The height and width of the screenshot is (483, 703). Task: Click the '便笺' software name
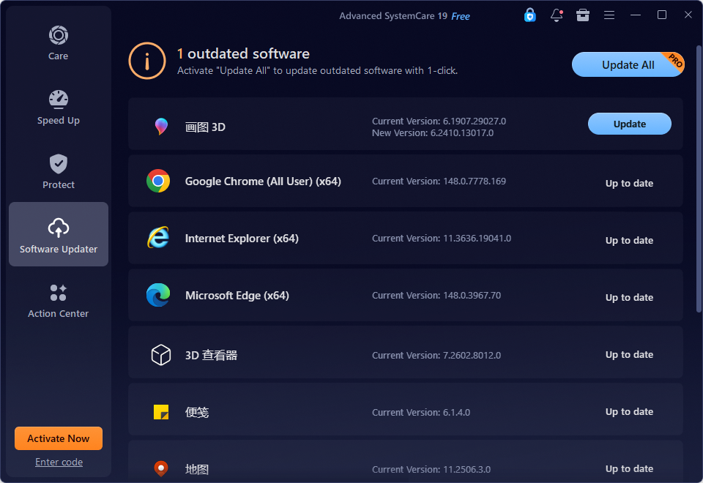pos(197,412)
